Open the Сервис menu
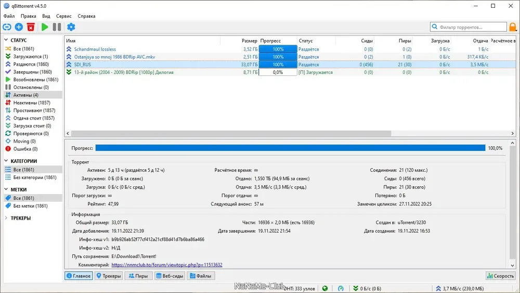520x293 pixels. (x=63, y=16)
